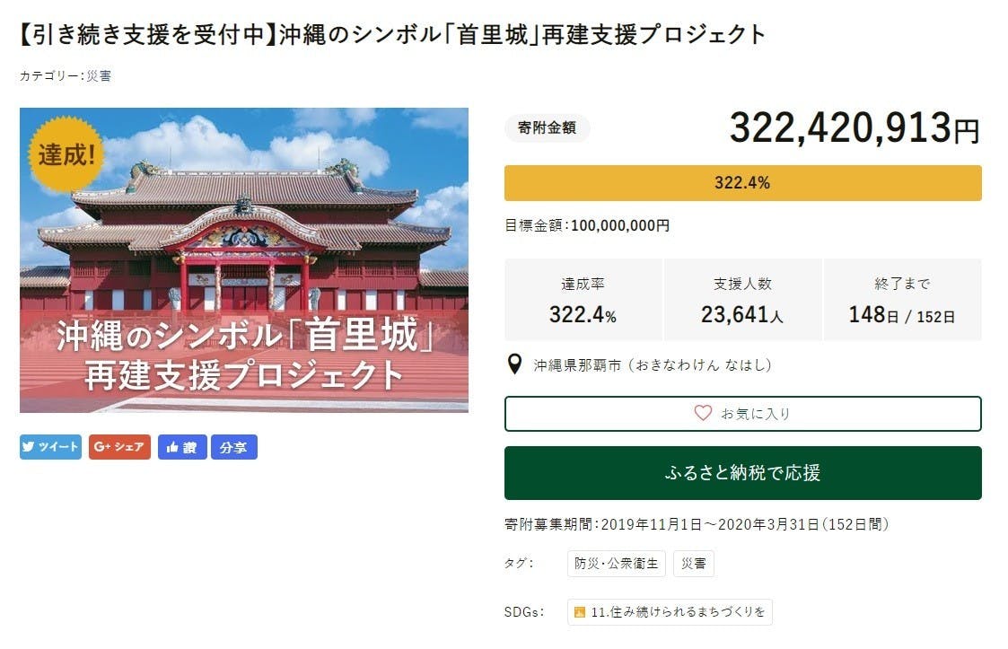Click the blue 分享 share button
Image resolution: width=1008 pixels, height=649 pixels.
coord(234,447)
